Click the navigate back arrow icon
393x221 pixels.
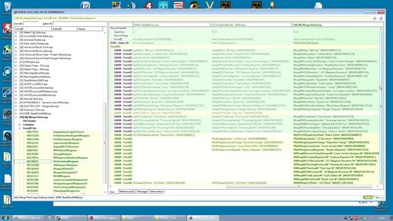coord(375,18)
